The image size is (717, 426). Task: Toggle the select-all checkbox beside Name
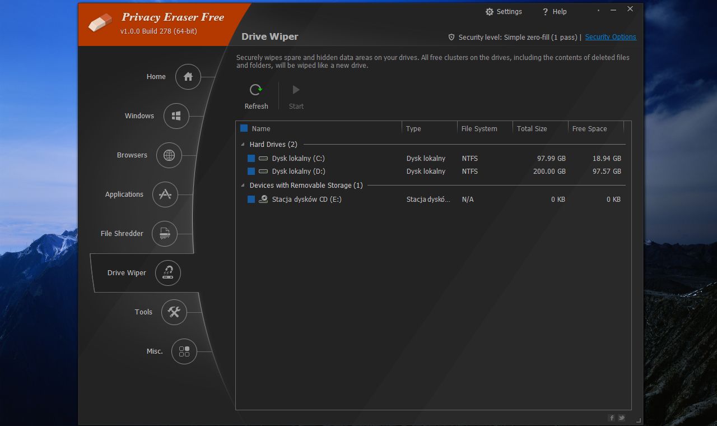(x=244, y=128)
